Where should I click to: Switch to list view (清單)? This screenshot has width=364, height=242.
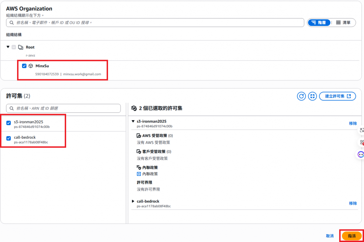click(343, 22)
